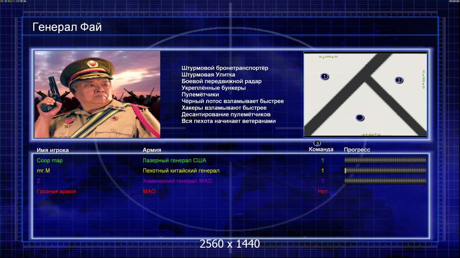Image resolution: width=460 pixels, height=258 pixels.
Task: Click start position marker 3 below map
Action: pyautogui.click(x=317, y=143)
